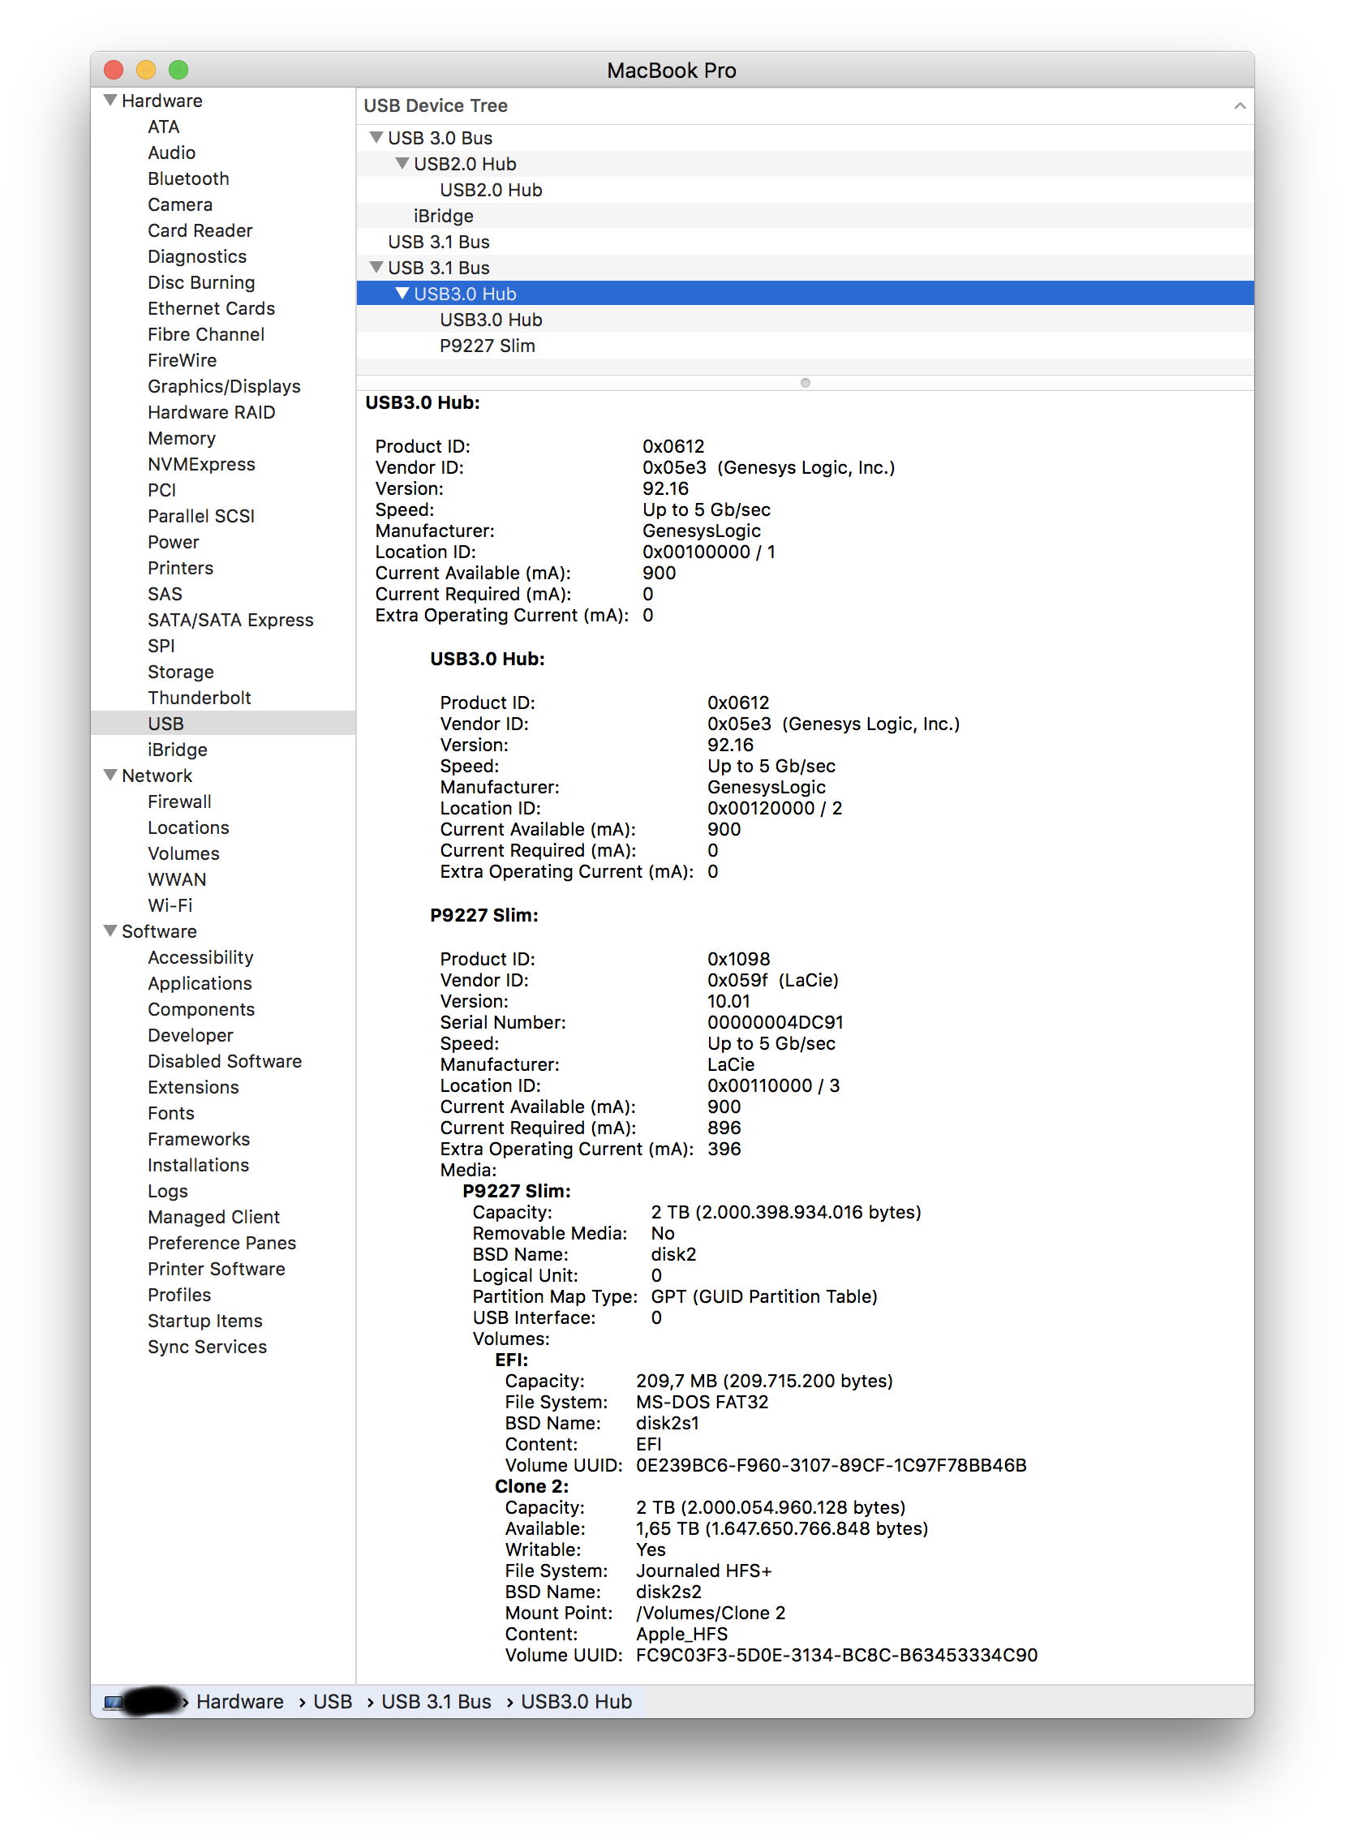Screen dimensions: 1345x1848
Task: Open Card Reader info
Action: coord(200,230)
